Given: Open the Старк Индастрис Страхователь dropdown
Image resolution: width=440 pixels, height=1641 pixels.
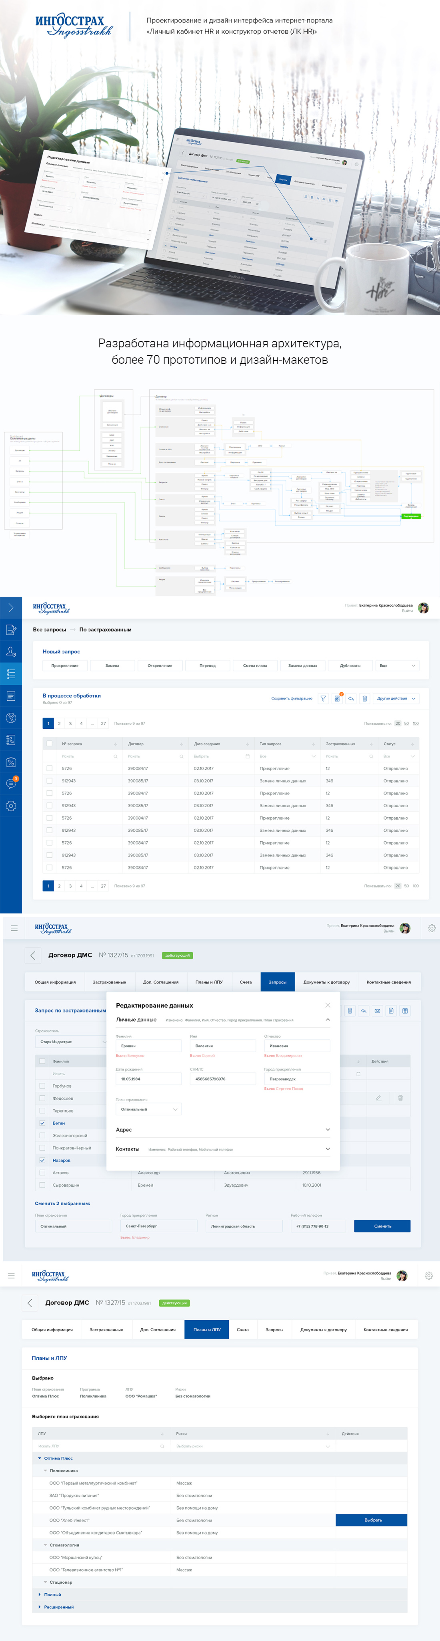Looking at the screenshot, I should [70, 1042].
